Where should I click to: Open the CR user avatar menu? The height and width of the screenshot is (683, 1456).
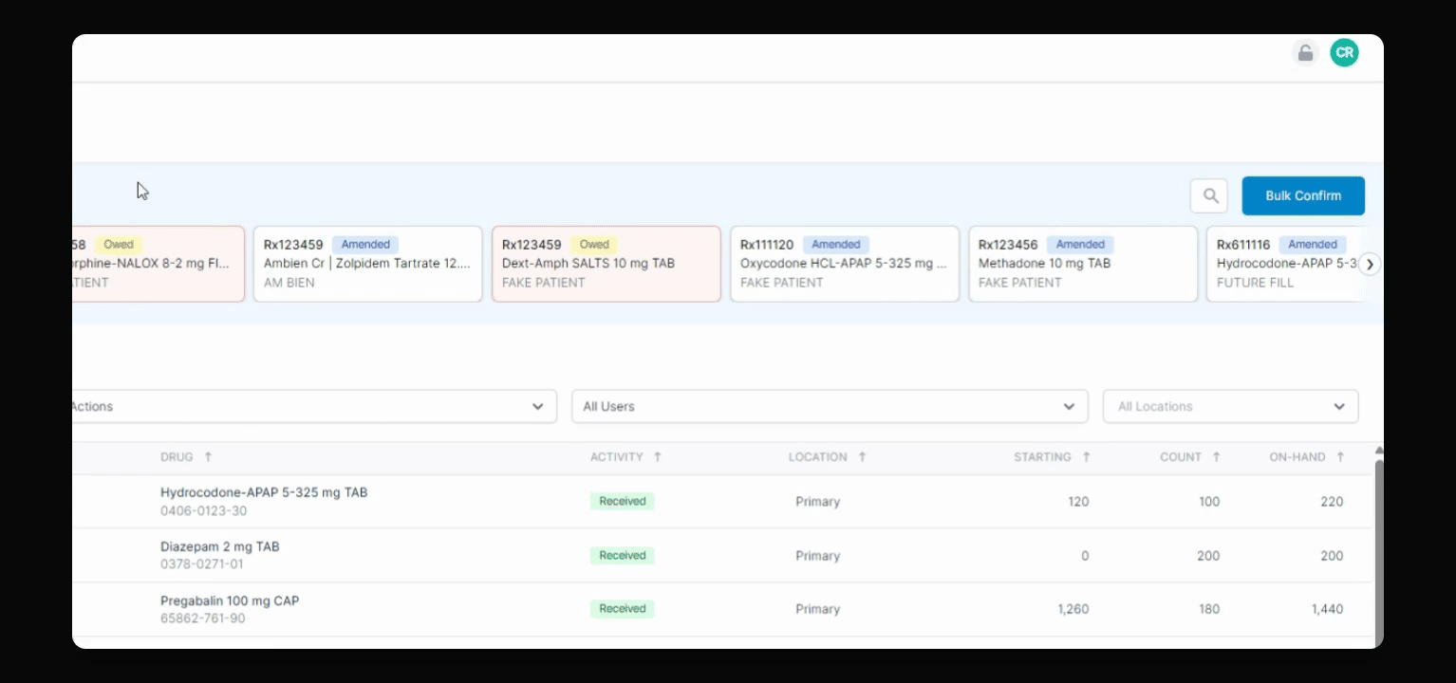point(1344,53)
